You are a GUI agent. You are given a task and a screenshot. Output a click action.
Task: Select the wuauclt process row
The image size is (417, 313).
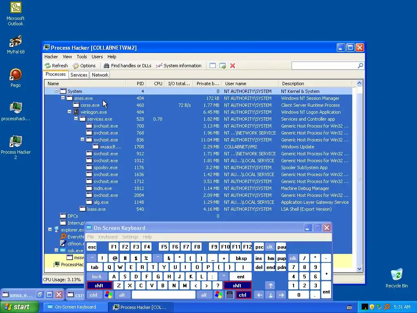tap(198, 147)
